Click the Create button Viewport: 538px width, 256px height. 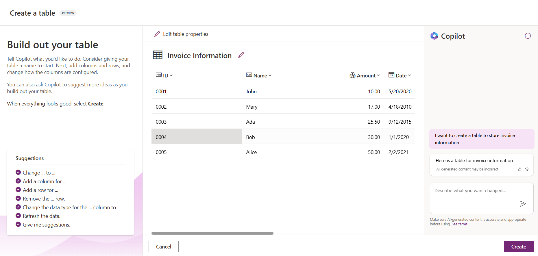point(518,246)
